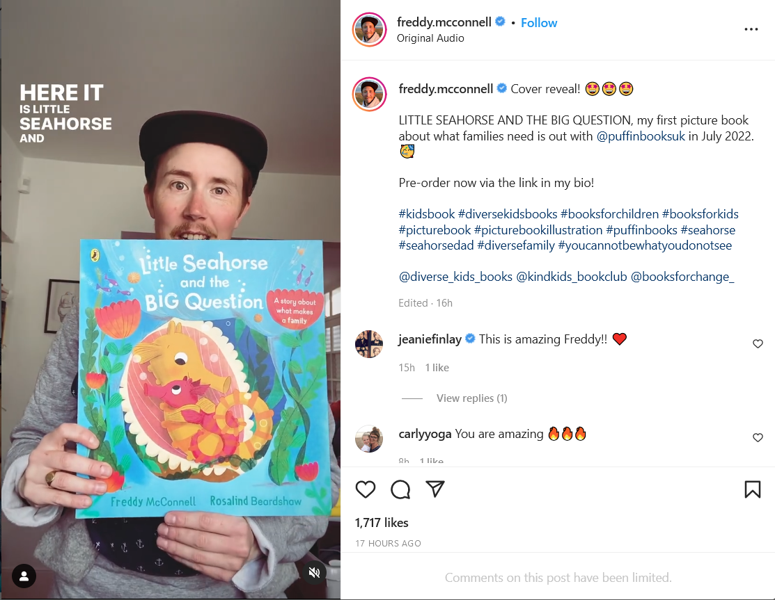
Task: Open the three-dot more options menu
Action: (x=751, y=30)
